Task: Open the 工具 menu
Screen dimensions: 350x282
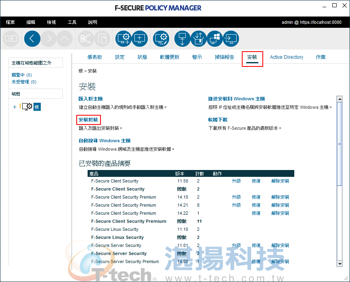Action: coord(72,22)
